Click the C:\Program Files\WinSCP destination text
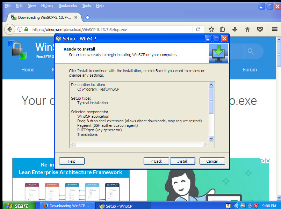281x209 pixels. click(98, 89)
